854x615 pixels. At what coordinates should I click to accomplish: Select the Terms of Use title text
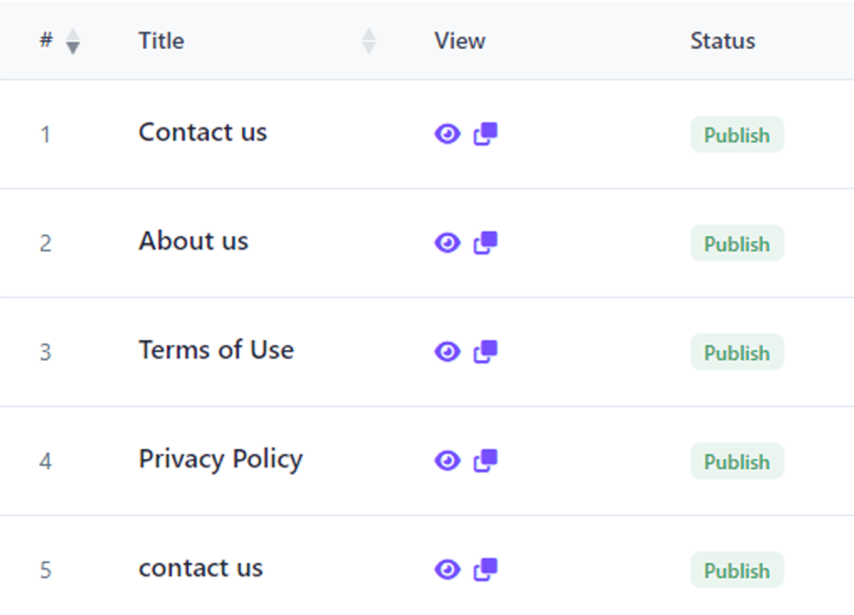216,350
